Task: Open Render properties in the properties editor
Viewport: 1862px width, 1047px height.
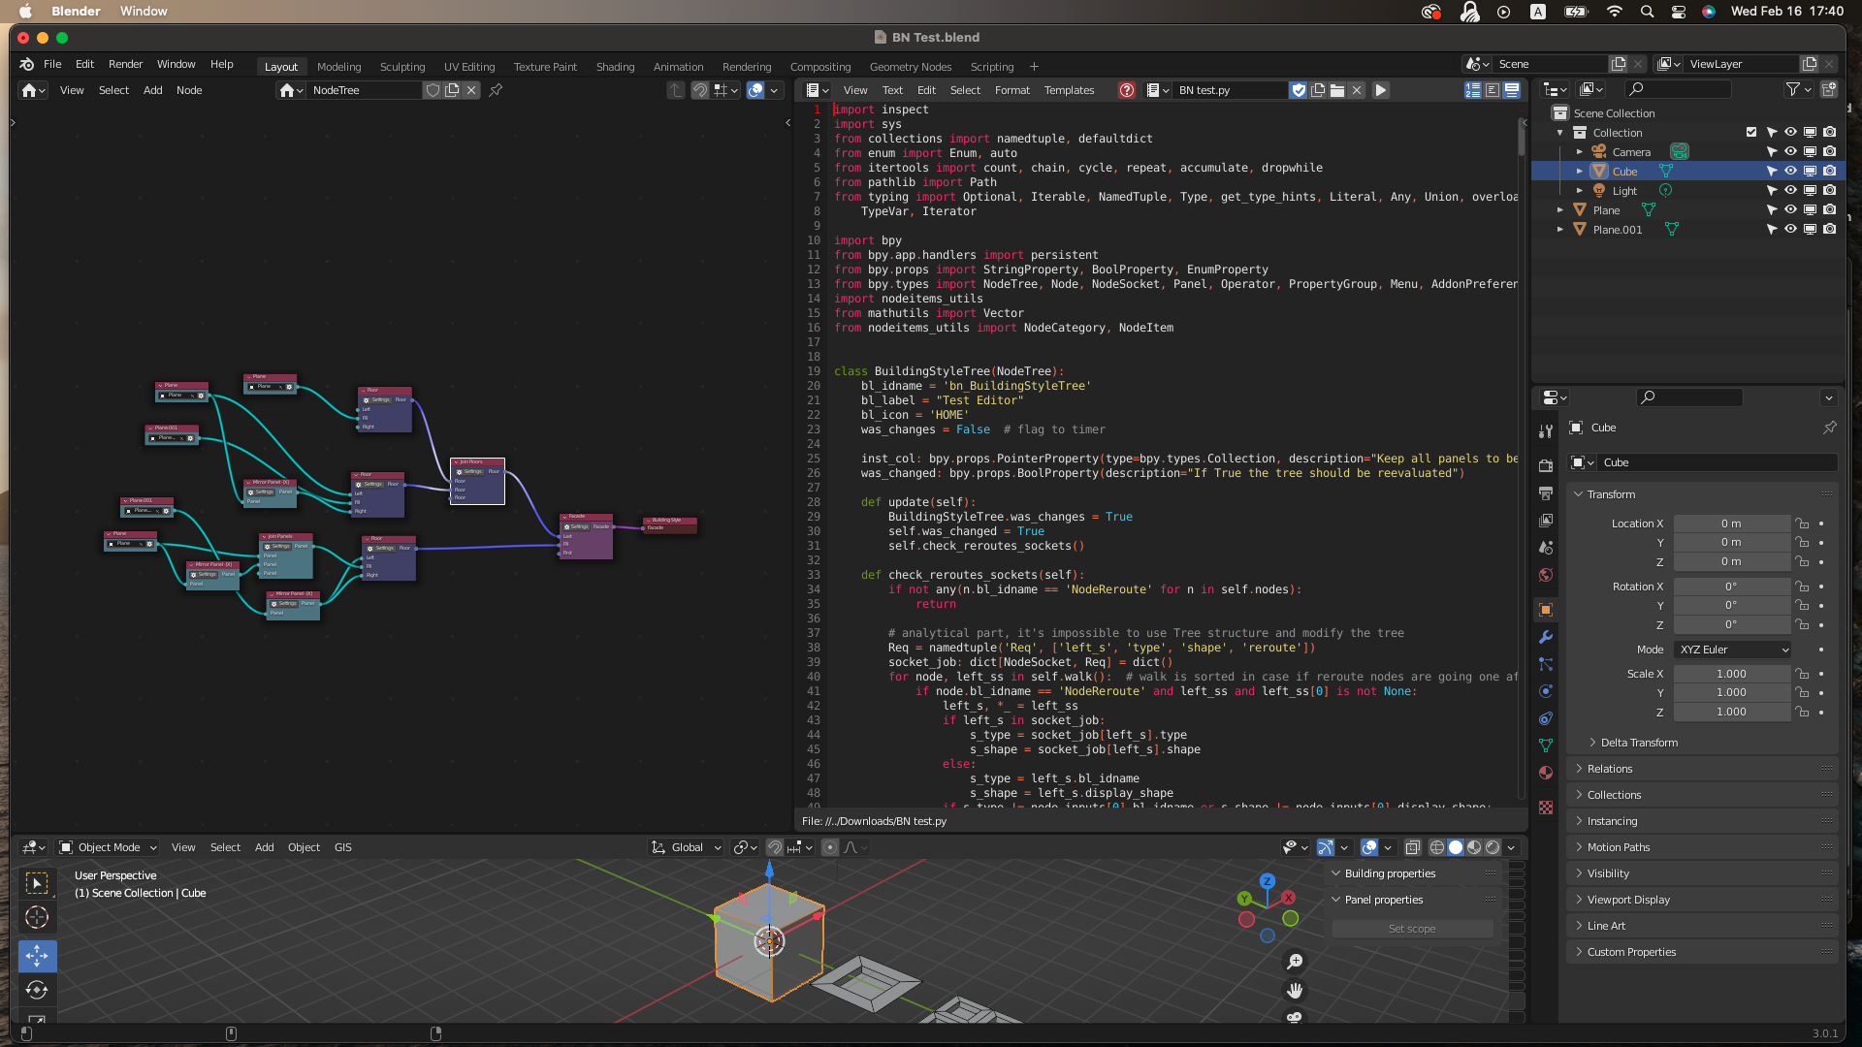Action: coord(1546,464)
